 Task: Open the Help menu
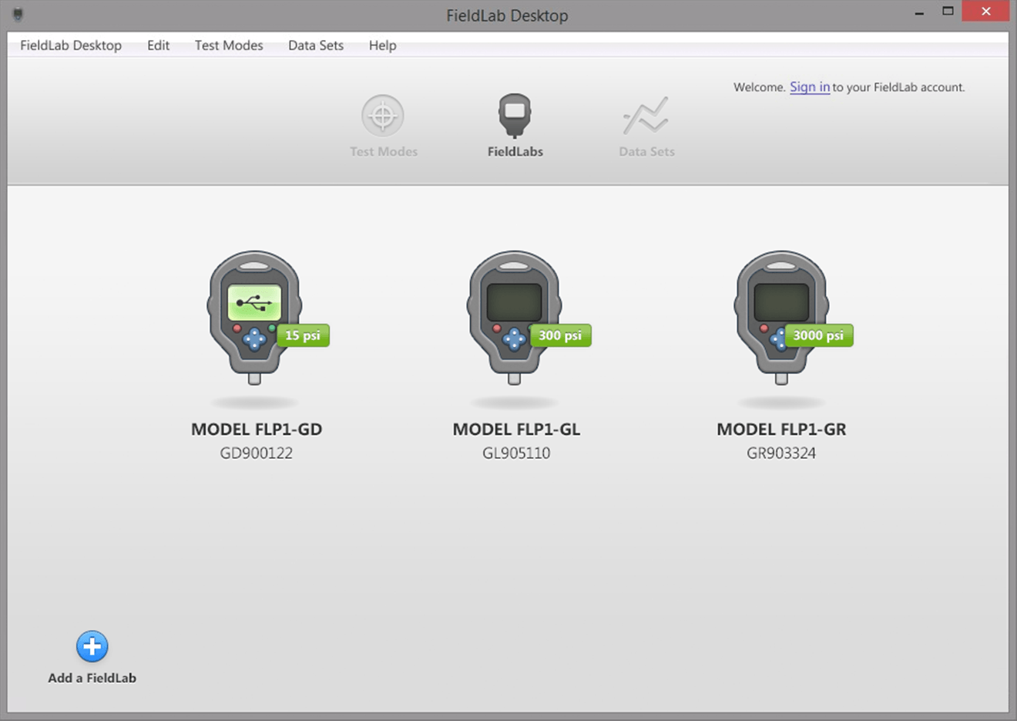tap(382, 45)
